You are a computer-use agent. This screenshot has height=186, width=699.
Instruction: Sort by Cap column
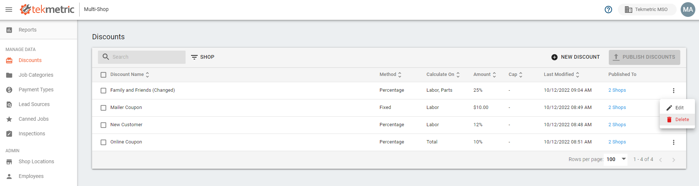click(x=516, y=74)
